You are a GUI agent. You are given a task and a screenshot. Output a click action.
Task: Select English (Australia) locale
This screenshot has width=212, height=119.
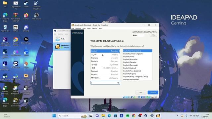click(137, 59)
